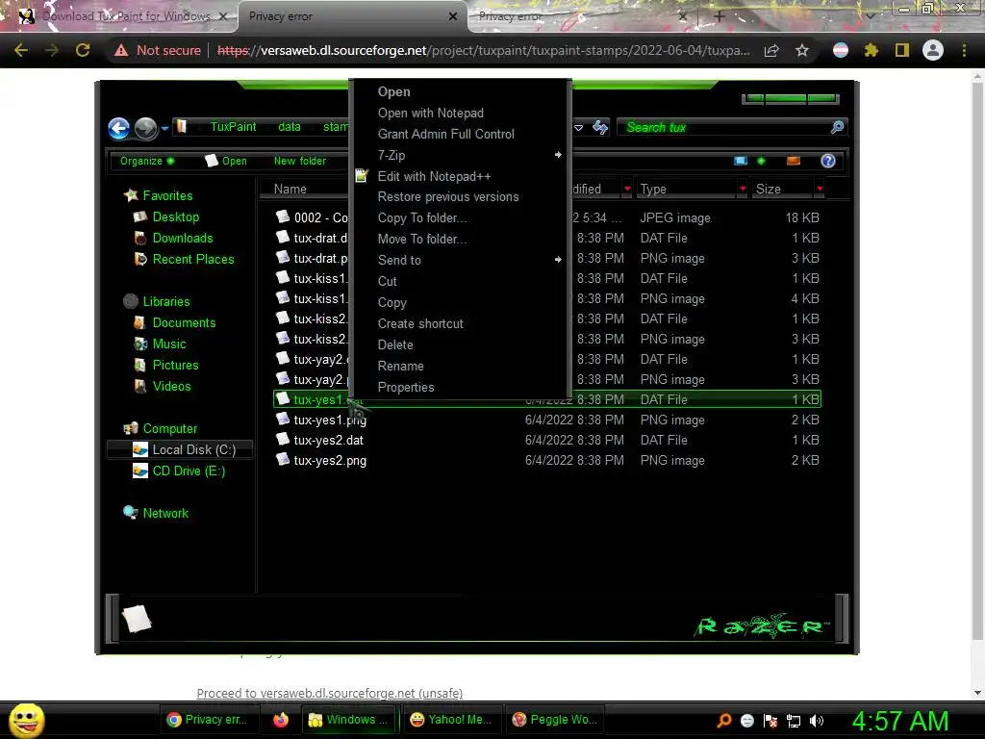
Task: Click TuxPaint breadcrumb segment
Action: point(233,127)
